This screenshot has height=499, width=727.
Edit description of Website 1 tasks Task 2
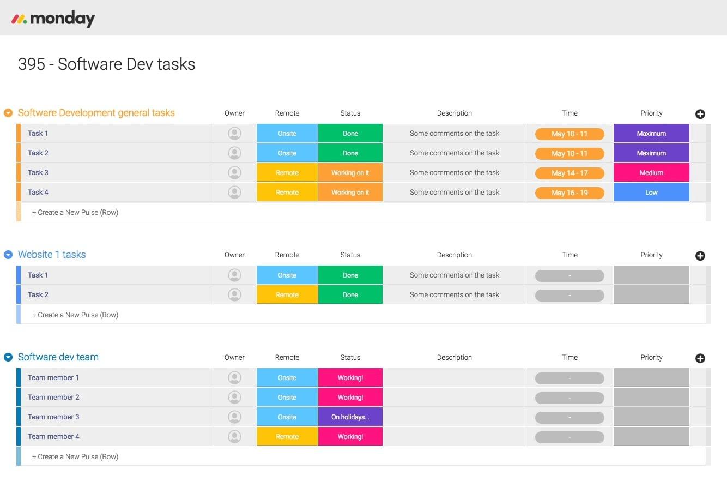(x=455, y=294)
